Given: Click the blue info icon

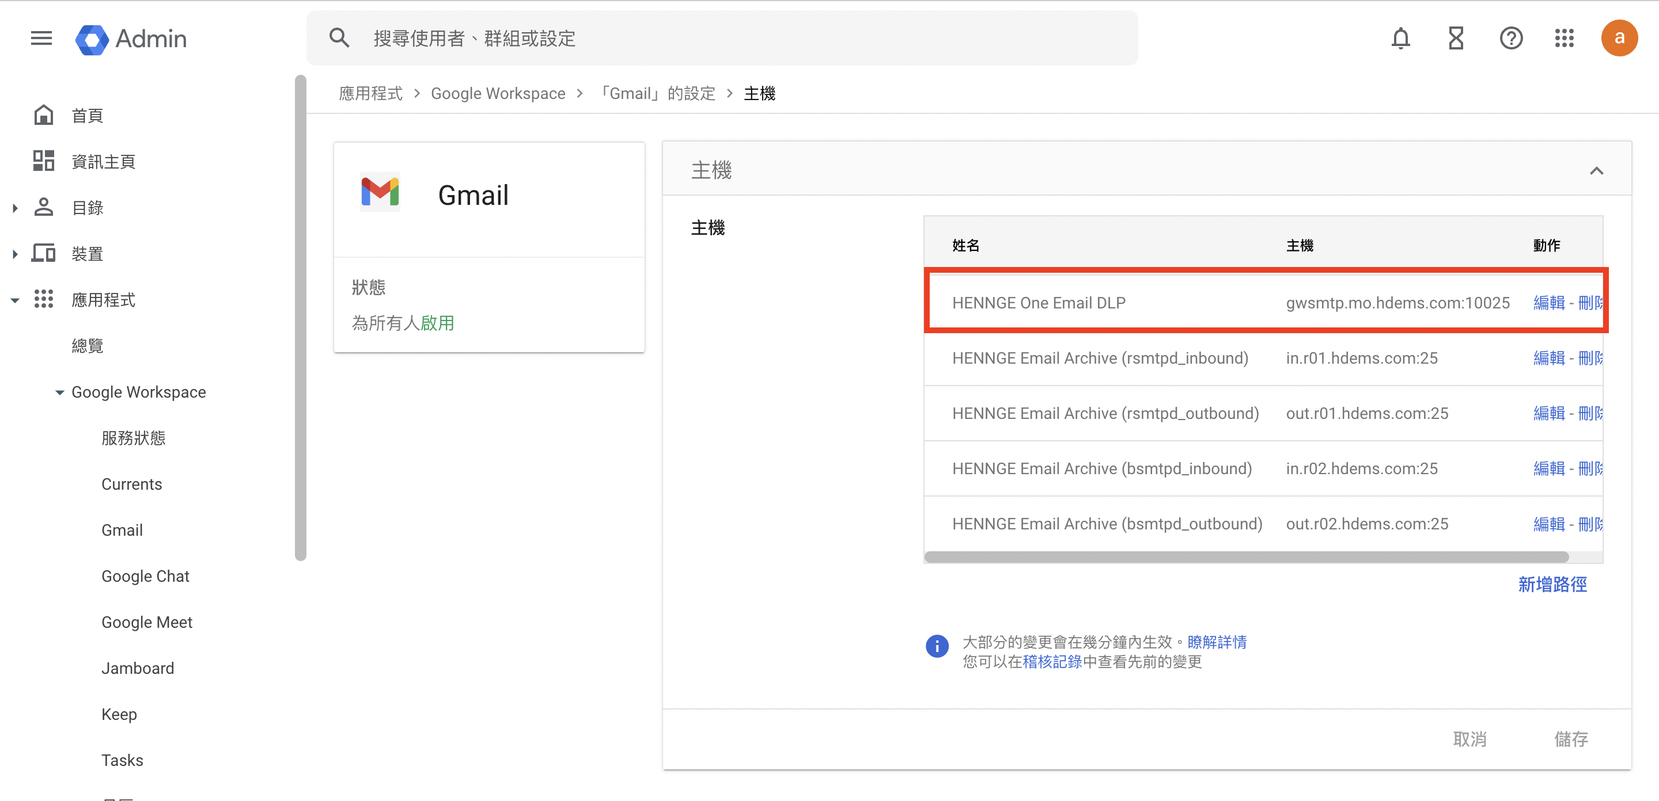Looking at the screenshot, I should (x=937, y=646).
